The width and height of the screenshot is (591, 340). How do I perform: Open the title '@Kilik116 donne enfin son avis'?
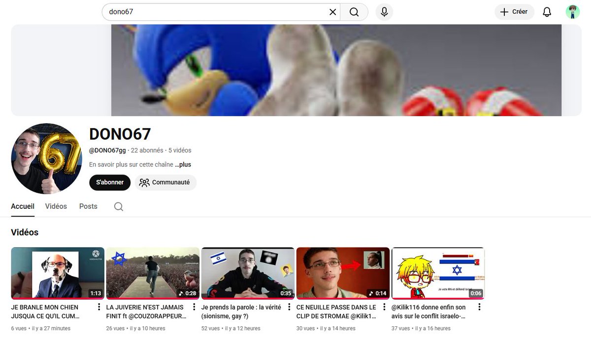click(x=428, y=312)
